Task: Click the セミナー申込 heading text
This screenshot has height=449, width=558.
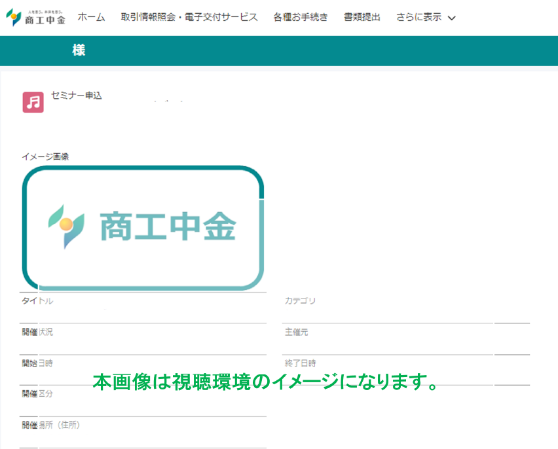Action: [x=76, y=96]
